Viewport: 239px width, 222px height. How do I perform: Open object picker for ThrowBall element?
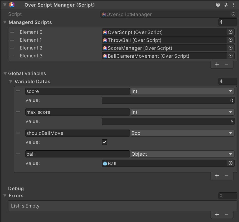[x=231, y=40]
